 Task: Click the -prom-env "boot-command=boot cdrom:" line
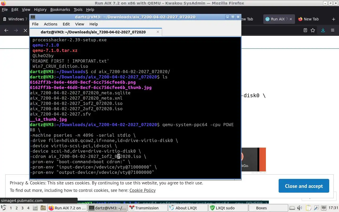click(80, 162)
